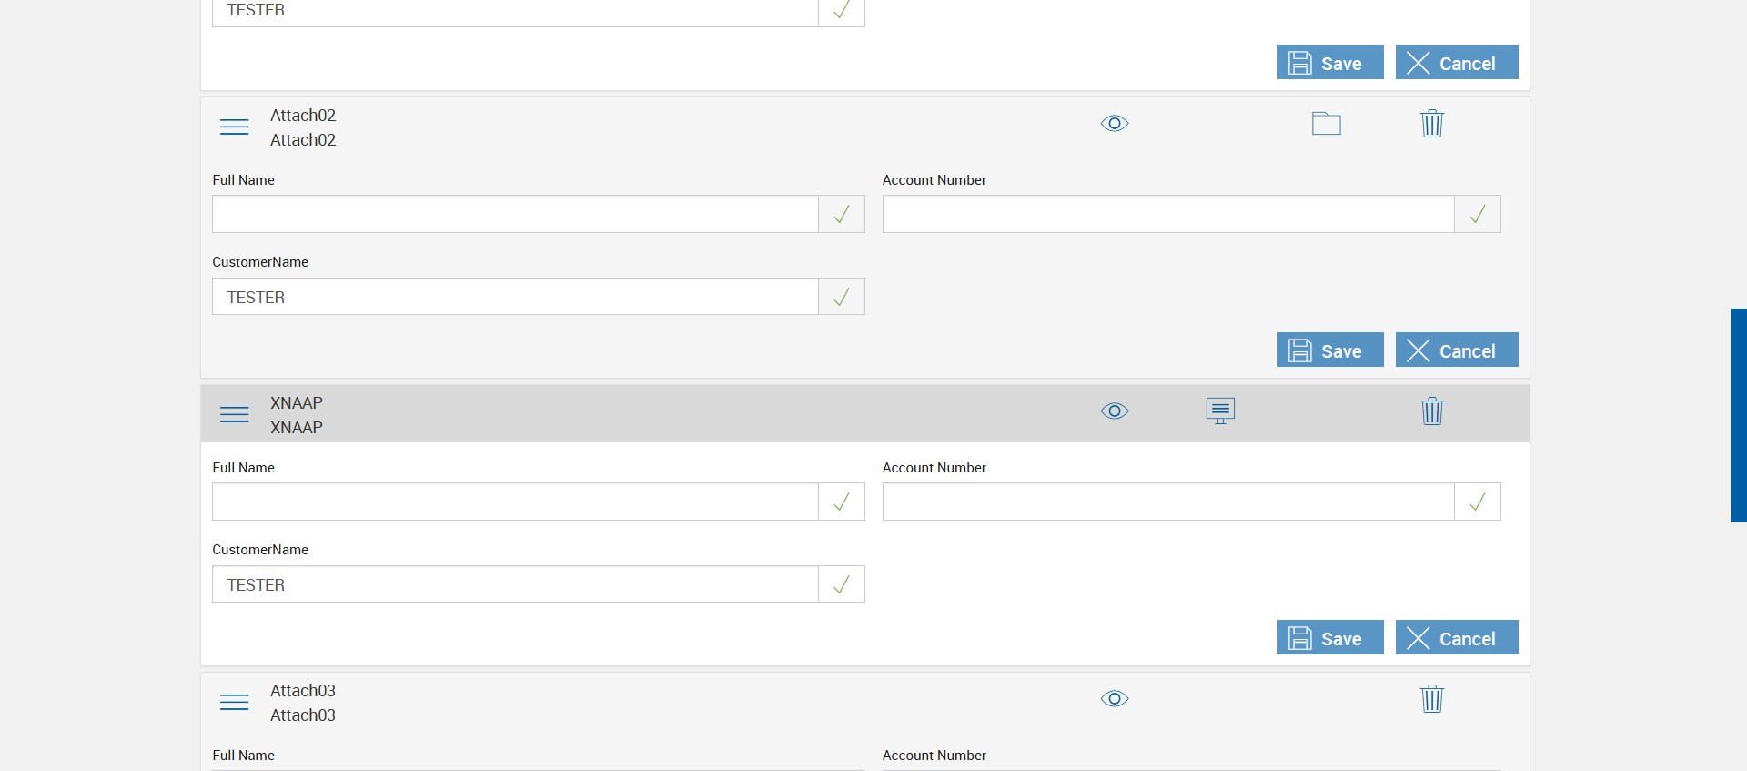Click the checkmark beside XNAAP CustomerName field
The image size is (1747, 771).
[x=842, y=584]
